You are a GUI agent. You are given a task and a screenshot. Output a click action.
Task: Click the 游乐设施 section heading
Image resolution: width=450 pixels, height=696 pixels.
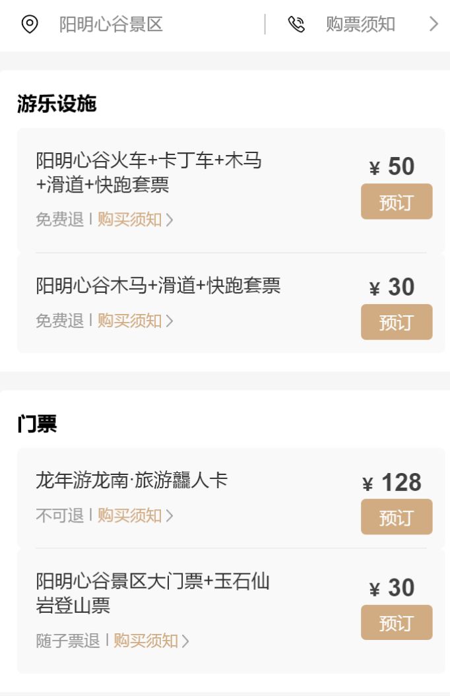coord(57,104)
